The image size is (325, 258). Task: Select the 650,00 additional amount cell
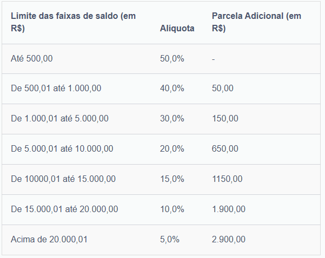225,149
